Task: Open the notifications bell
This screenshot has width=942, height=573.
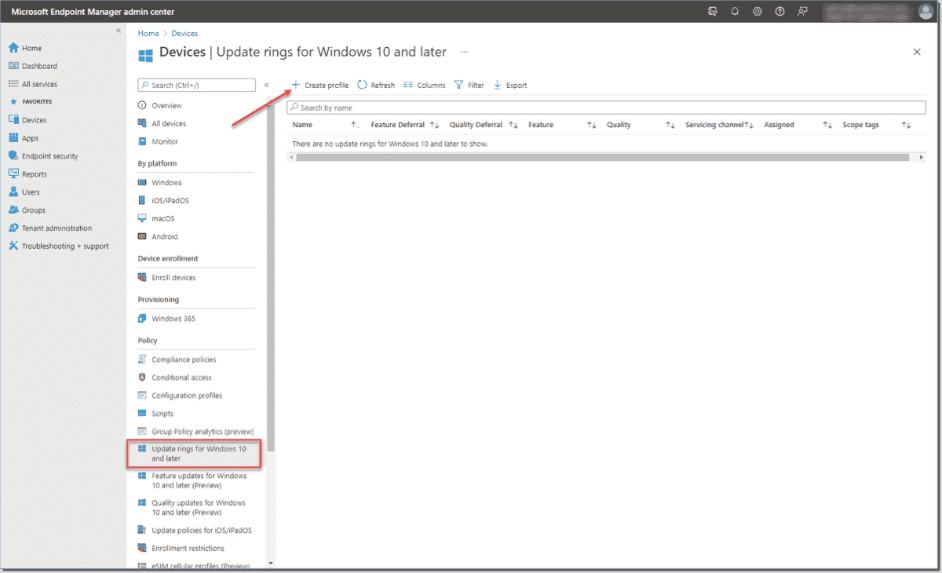Action: (x=735, y=12)
